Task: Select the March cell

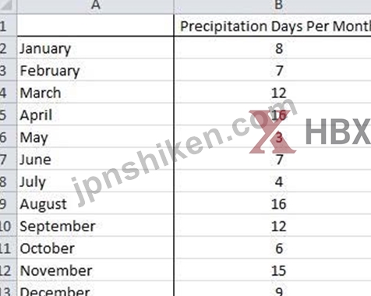Action: click(95, 93)
